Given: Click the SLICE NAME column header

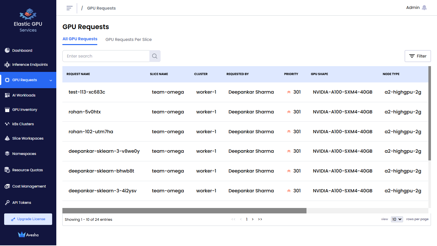Looking at the screenshot, I should click(159, 74).
